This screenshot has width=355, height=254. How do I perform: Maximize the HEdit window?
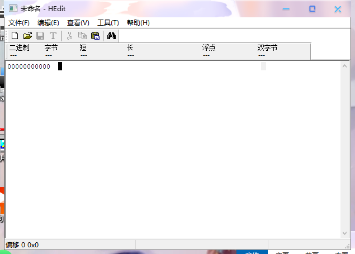click(313, 9)
